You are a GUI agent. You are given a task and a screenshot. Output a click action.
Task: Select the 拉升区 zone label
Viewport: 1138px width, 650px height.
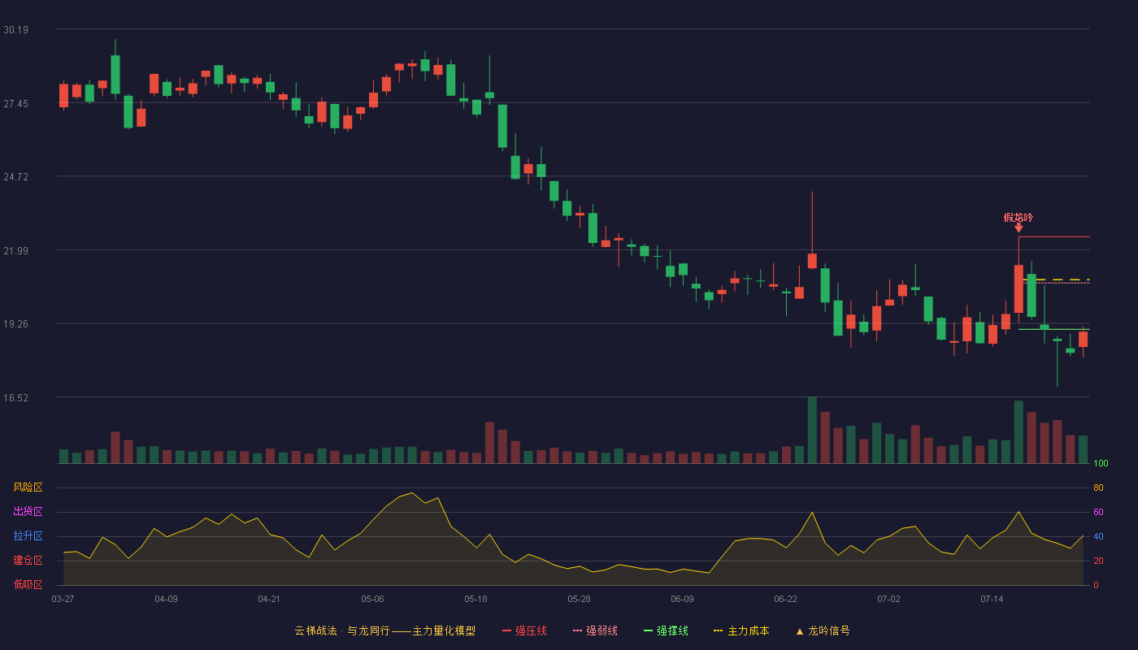(28, 536)
